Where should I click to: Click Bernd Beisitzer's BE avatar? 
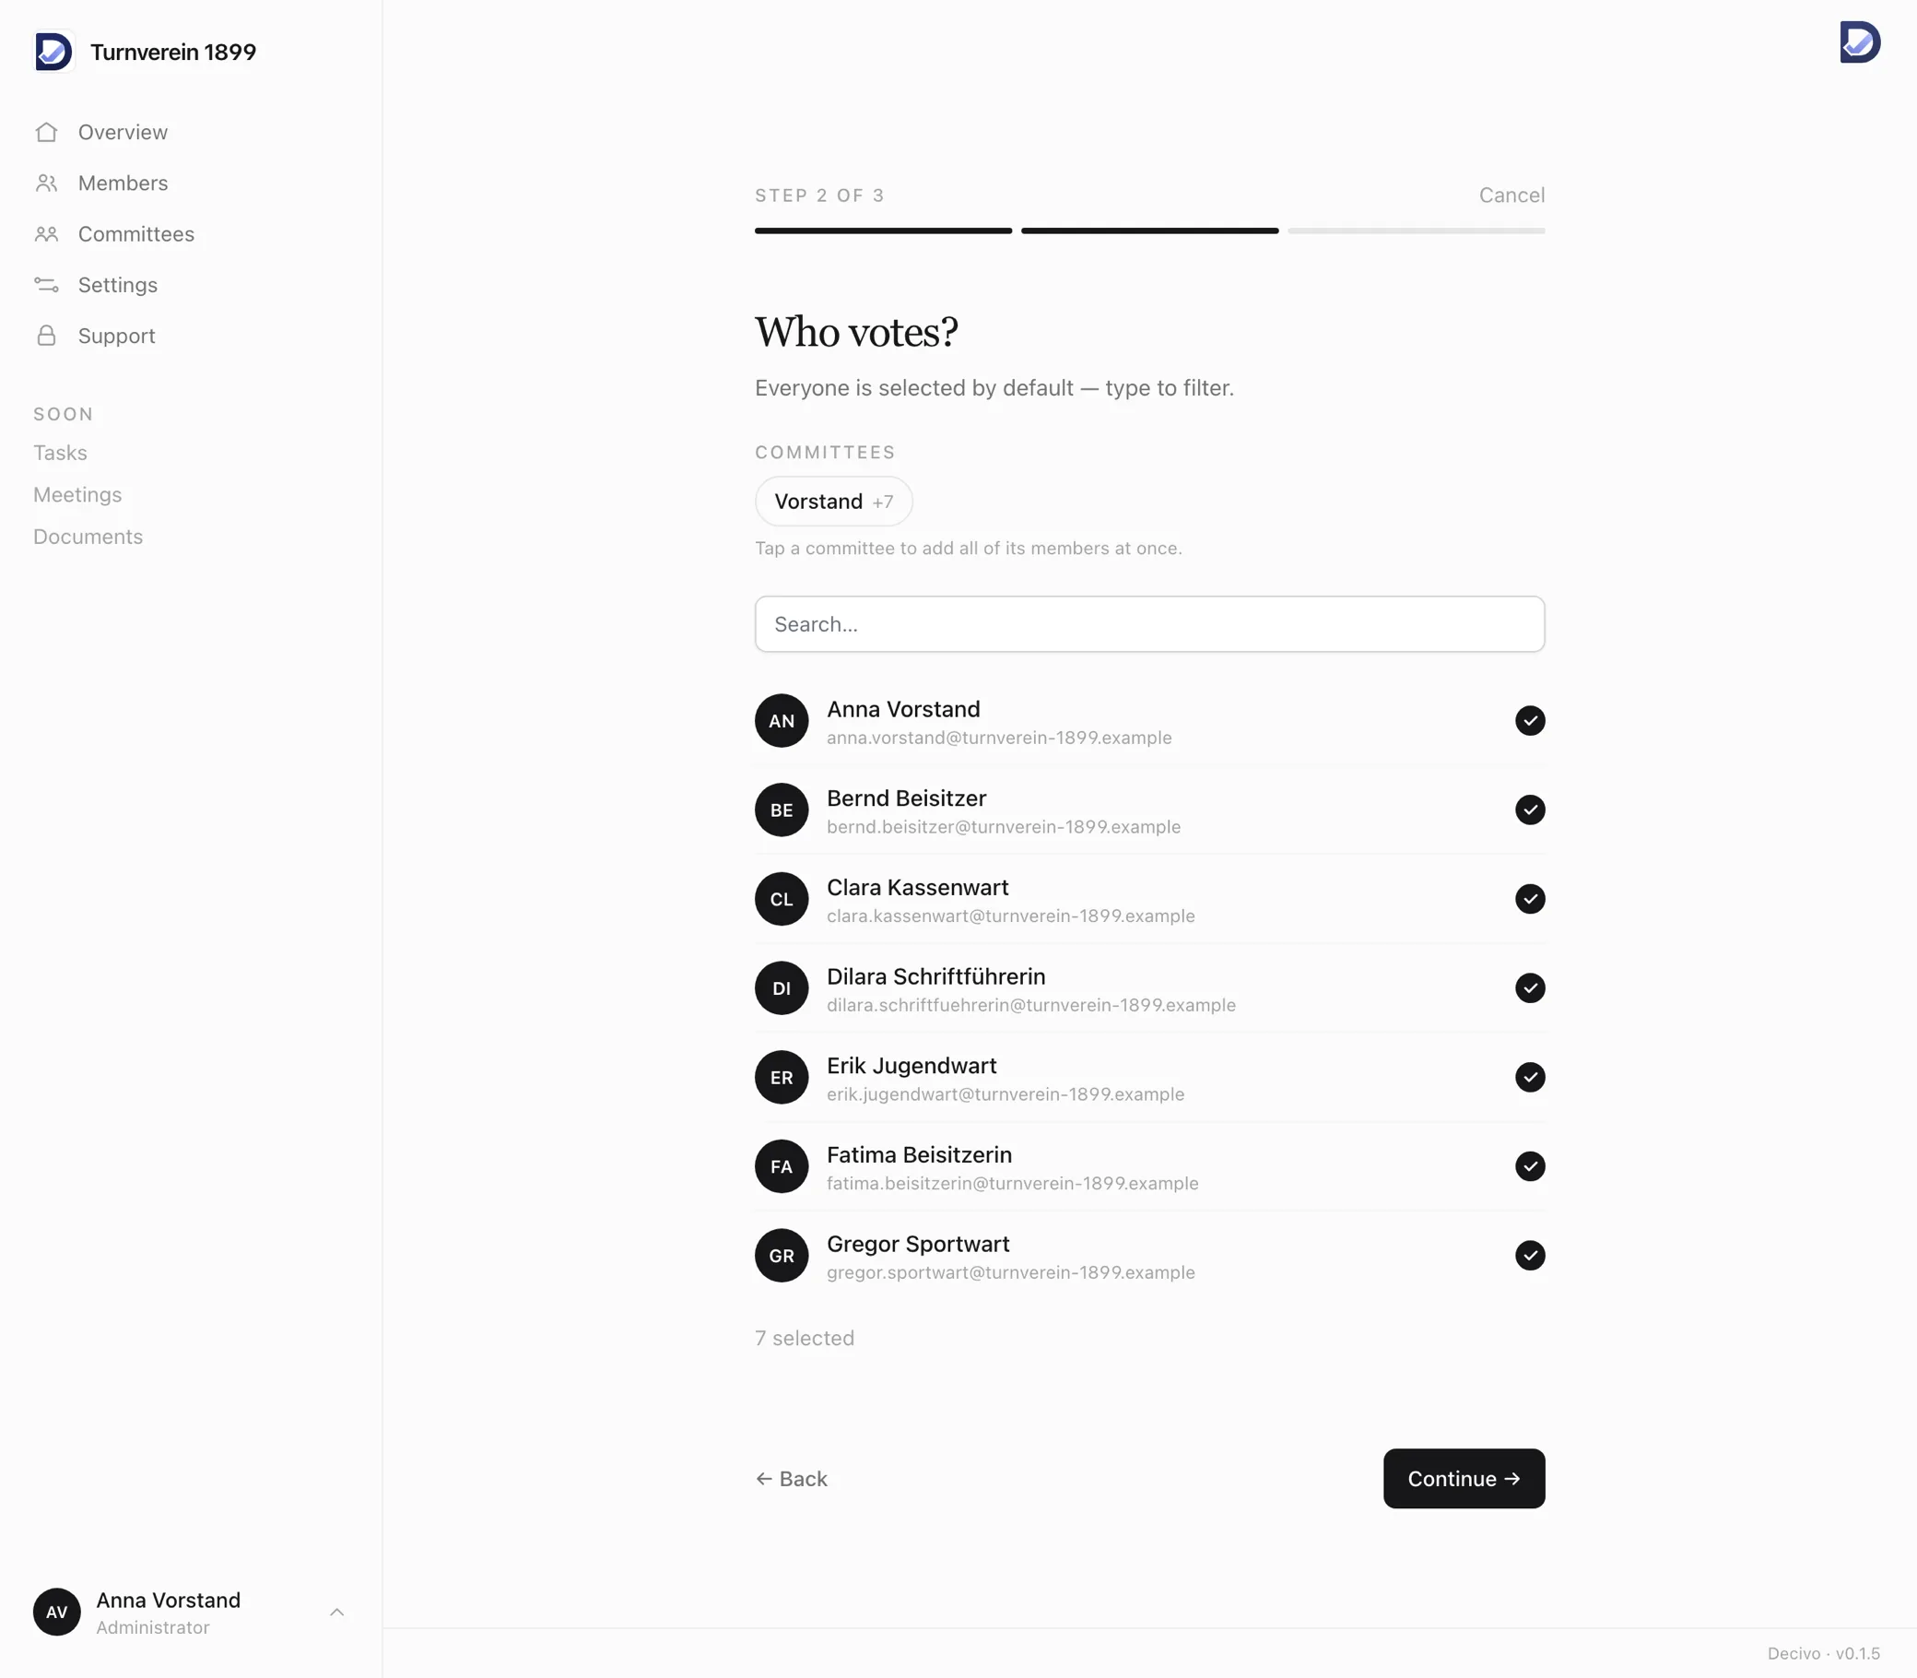782,810
